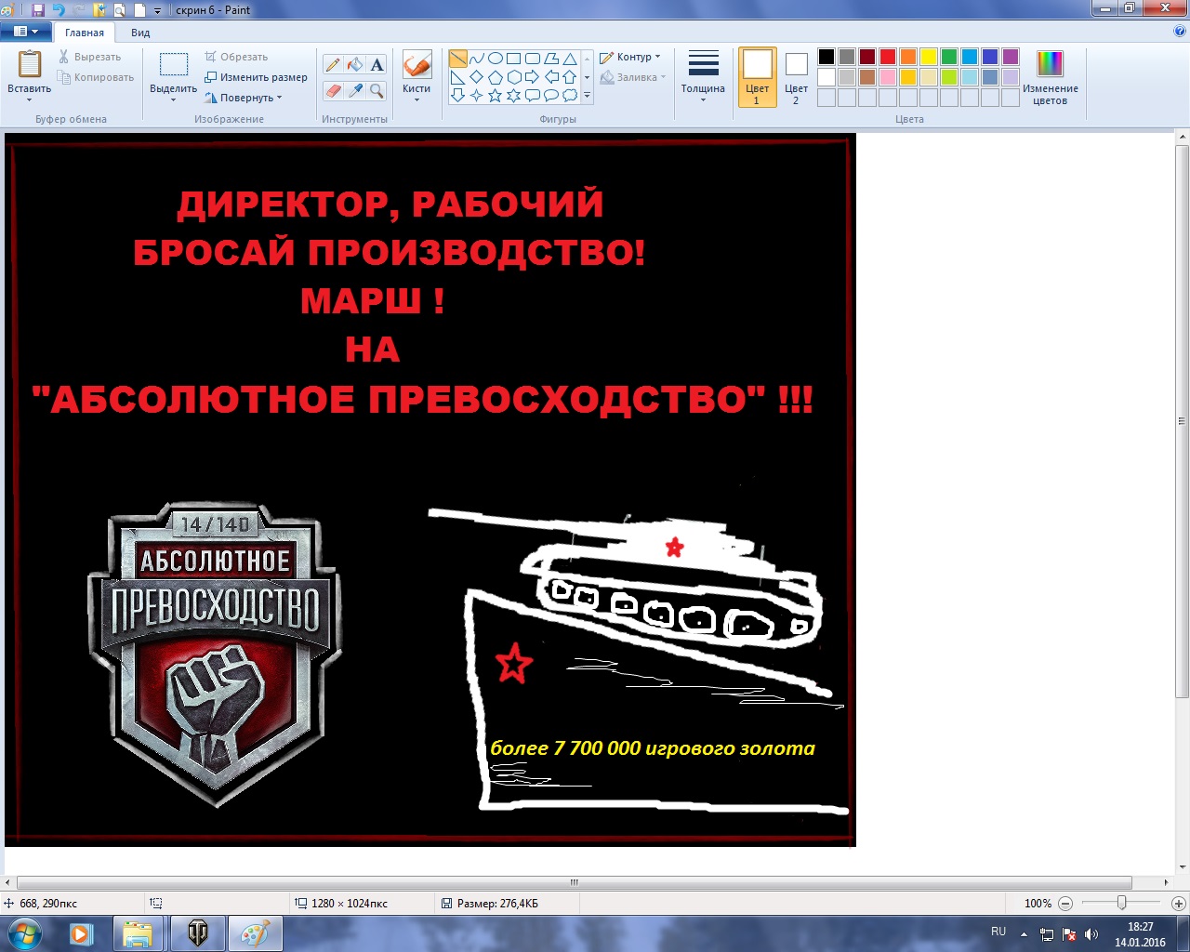Screen dimensions: 1190x952
Task: Select the Text tool
Action: click(377, 64)
